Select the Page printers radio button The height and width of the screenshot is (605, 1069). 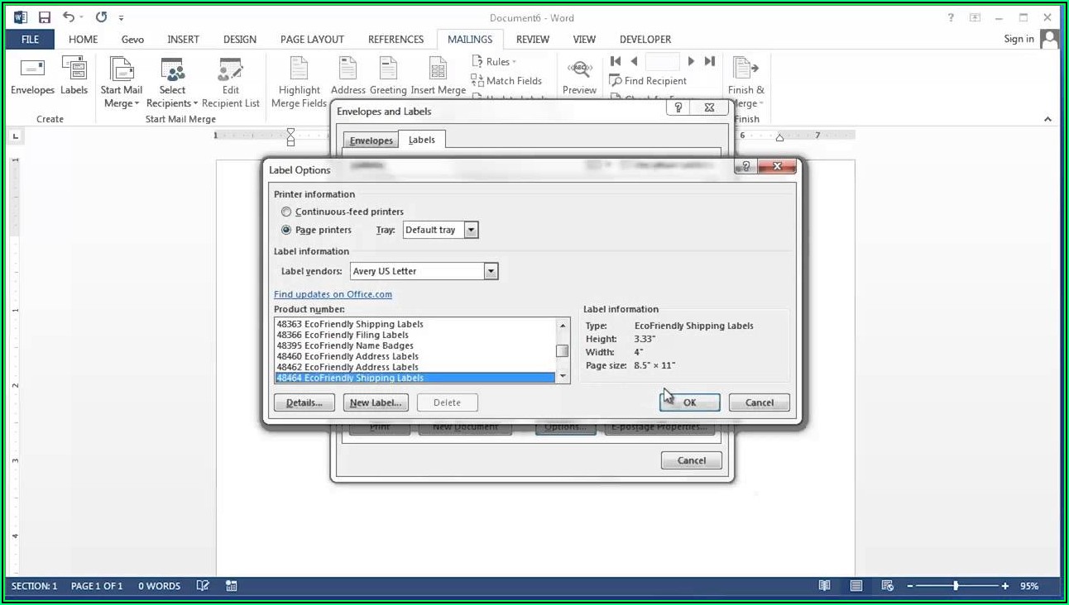[x=286, y=230]
